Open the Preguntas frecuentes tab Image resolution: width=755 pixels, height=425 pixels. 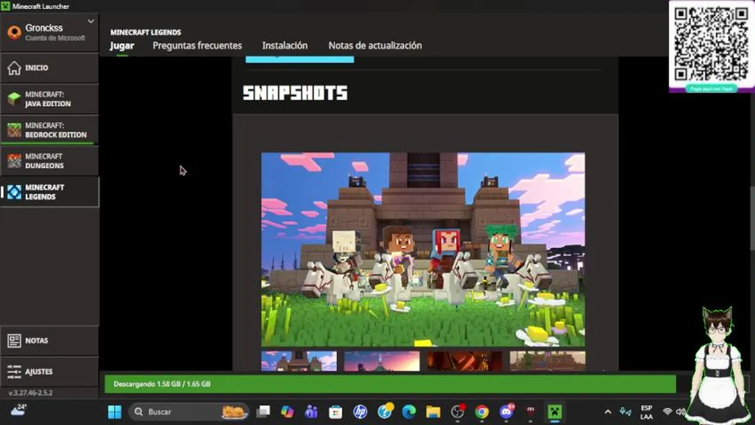click(x=197, y=45)
